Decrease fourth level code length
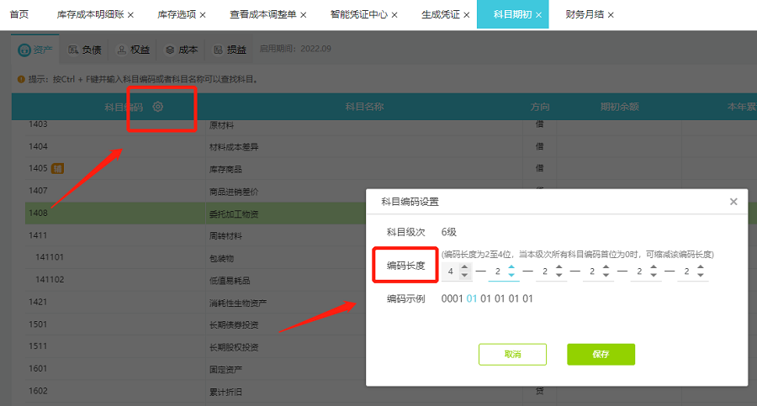Screen dimensions: 757x406 tap(606, 275)
